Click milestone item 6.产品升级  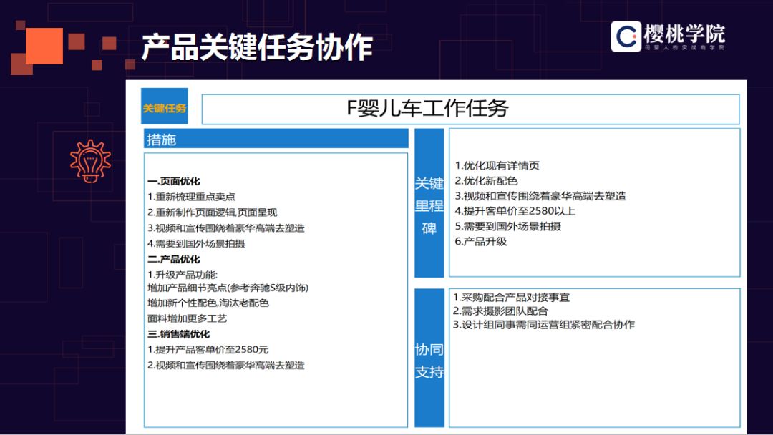click(x=481, y=242)
